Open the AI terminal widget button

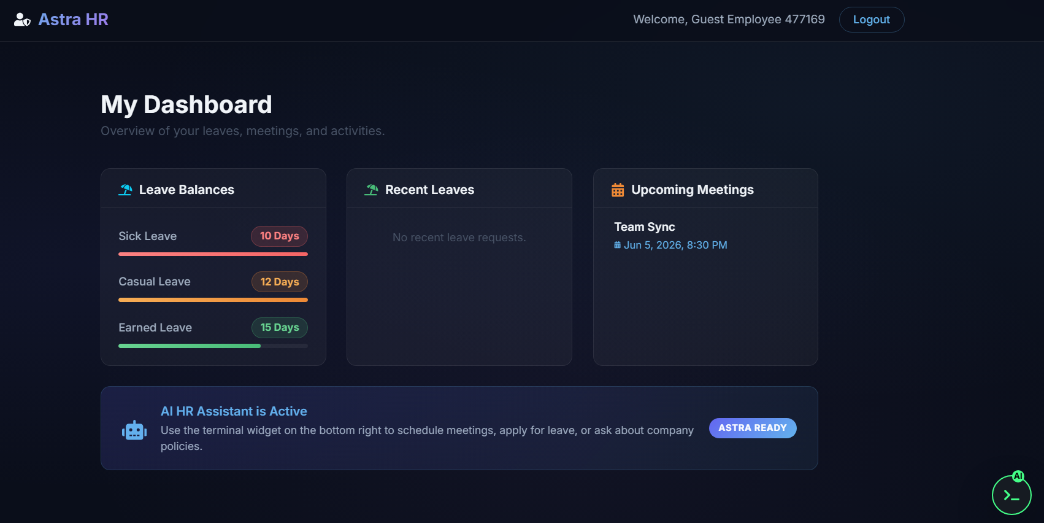click(x=1011, y=495)
